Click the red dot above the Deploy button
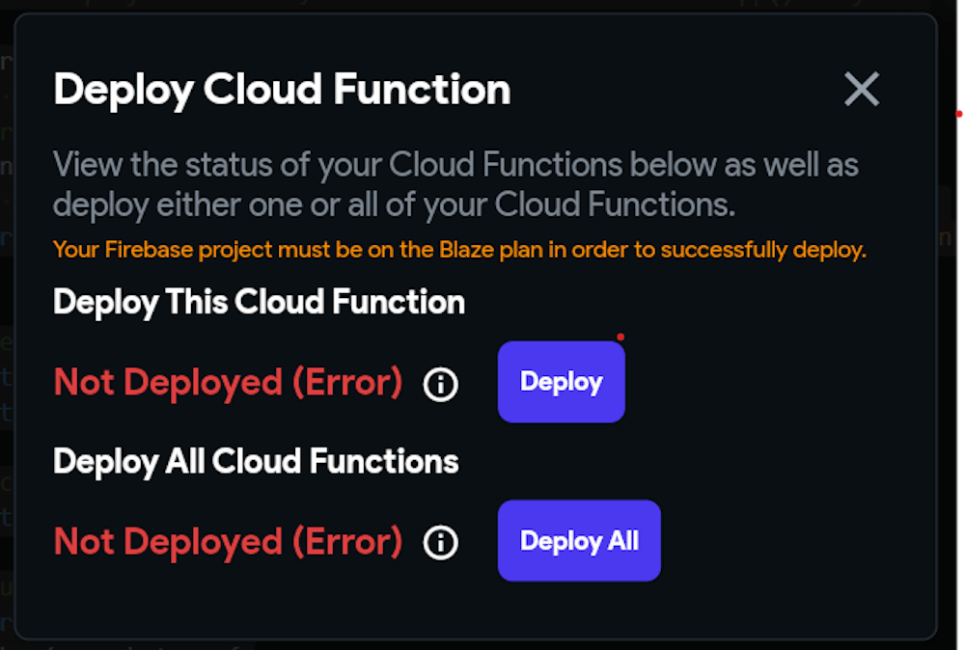The image size is (965, 650). 620,338
